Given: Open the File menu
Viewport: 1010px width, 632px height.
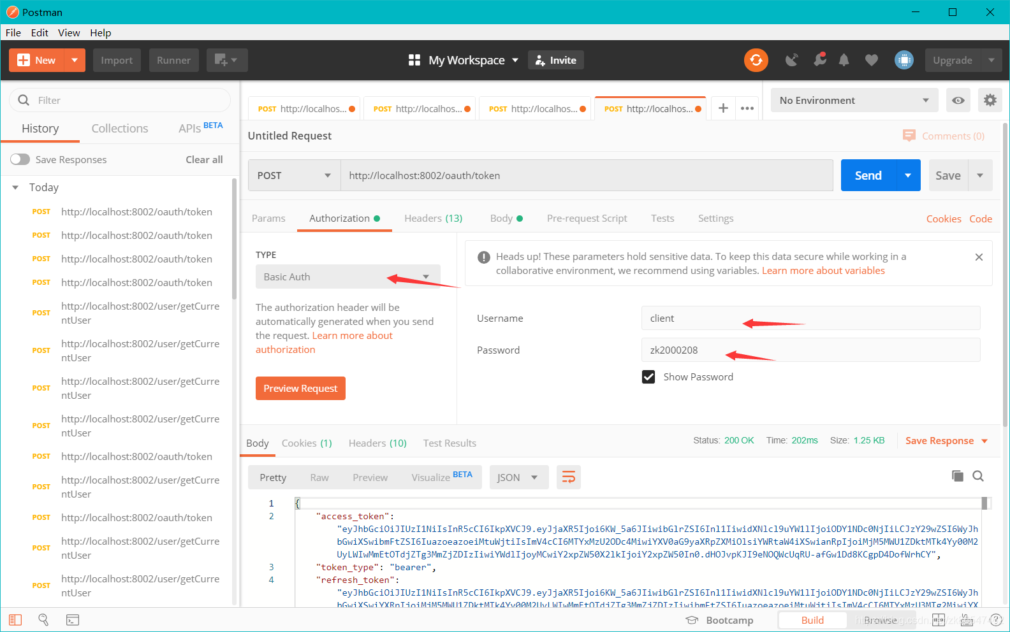Looking at the screenshot, I should click(13, 32).
